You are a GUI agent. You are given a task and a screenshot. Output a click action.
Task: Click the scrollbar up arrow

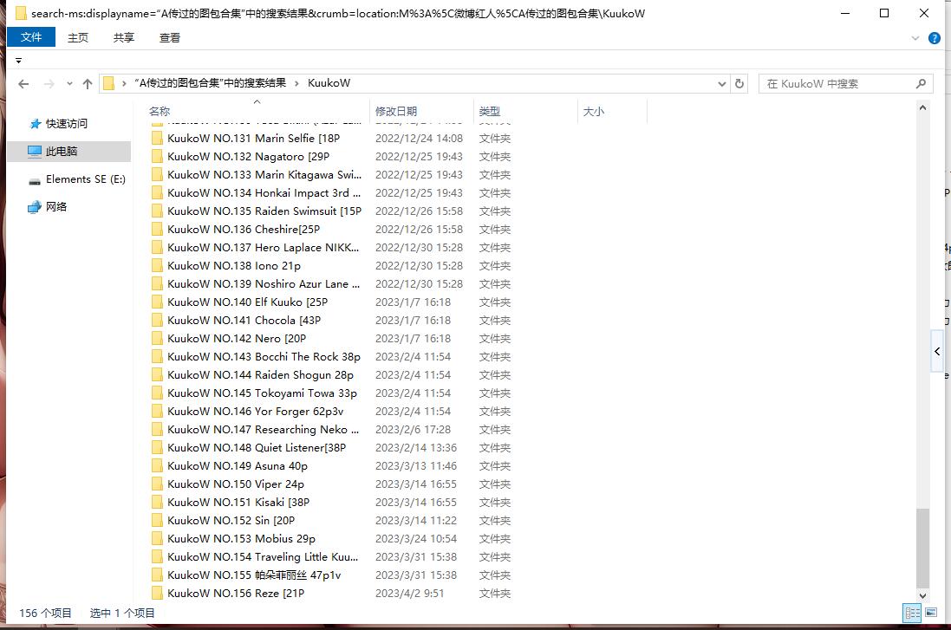coord(922,108)
